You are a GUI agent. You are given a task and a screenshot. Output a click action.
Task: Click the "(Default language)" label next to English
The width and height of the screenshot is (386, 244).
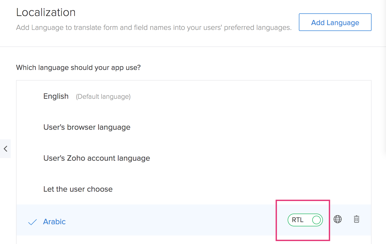[x=103, y=97]
